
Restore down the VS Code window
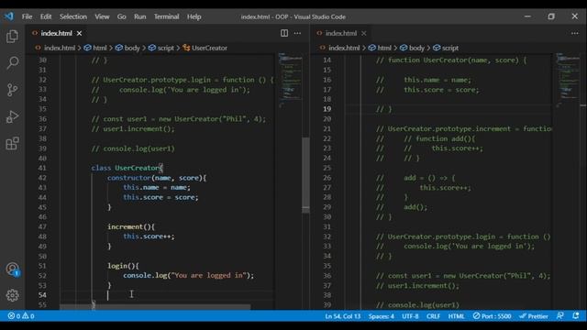coord(551,16)
